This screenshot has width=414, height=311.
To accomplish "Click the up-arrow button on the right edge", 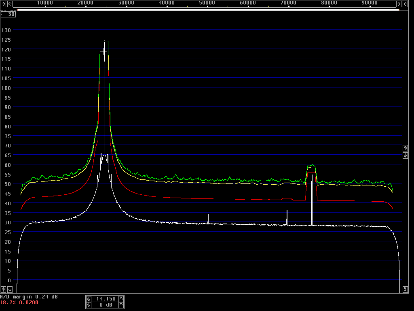I will (405, 148).
